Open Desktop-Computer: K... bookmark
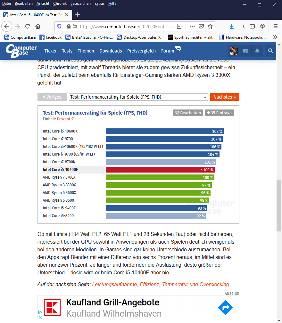 click(x=140, y=37)
